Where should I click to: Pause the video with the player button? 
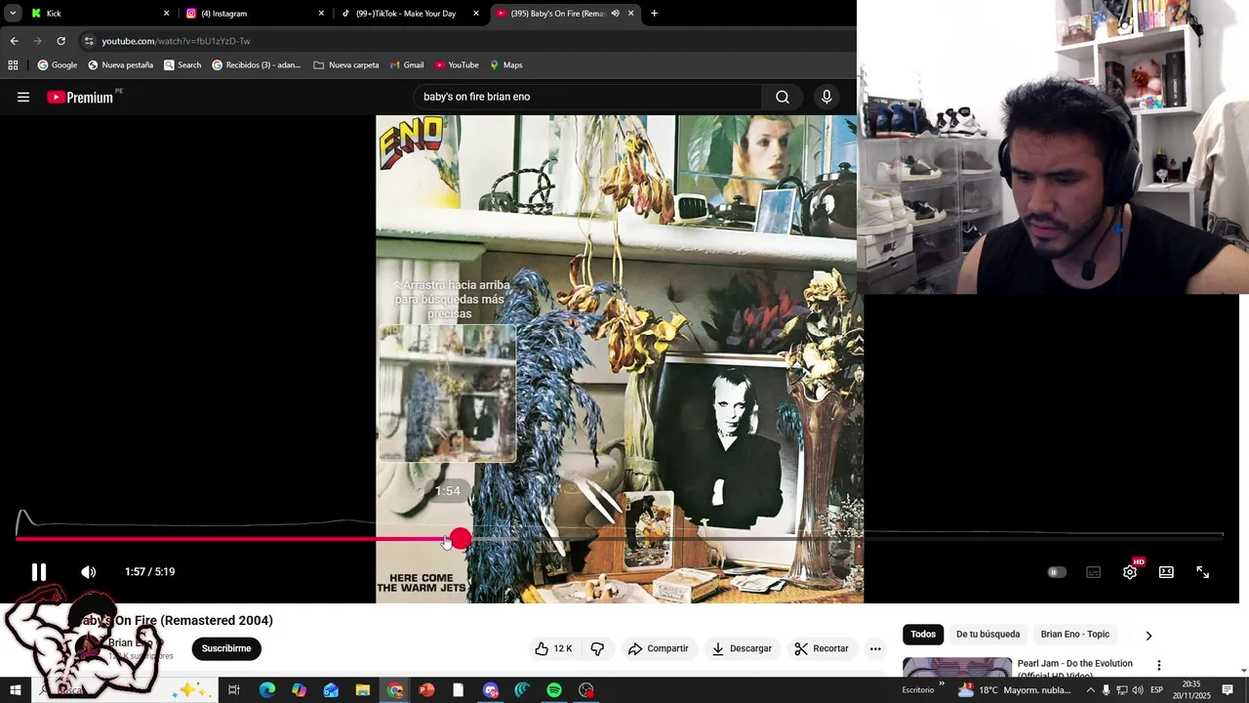click(x=39, y=572)
